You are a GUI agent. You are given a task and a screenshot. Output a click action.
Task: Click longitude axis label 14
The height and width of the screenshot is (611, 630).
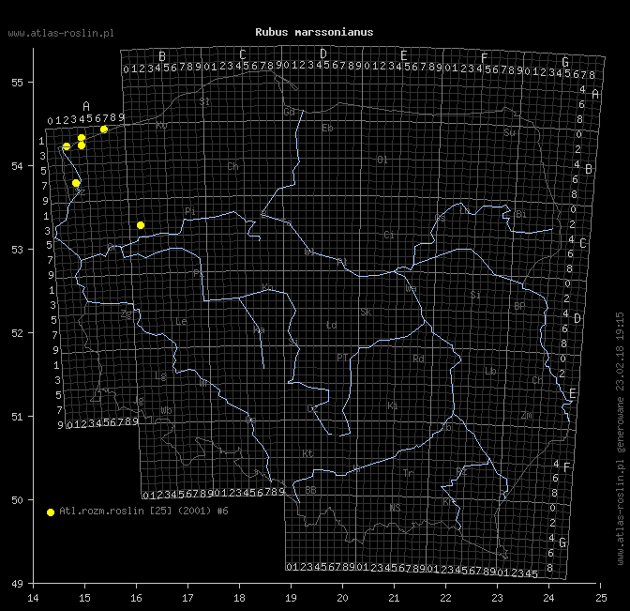point(33,598)
